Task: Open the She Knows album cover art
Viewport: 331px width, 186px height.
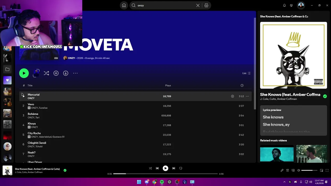Action: click(294, 55)
